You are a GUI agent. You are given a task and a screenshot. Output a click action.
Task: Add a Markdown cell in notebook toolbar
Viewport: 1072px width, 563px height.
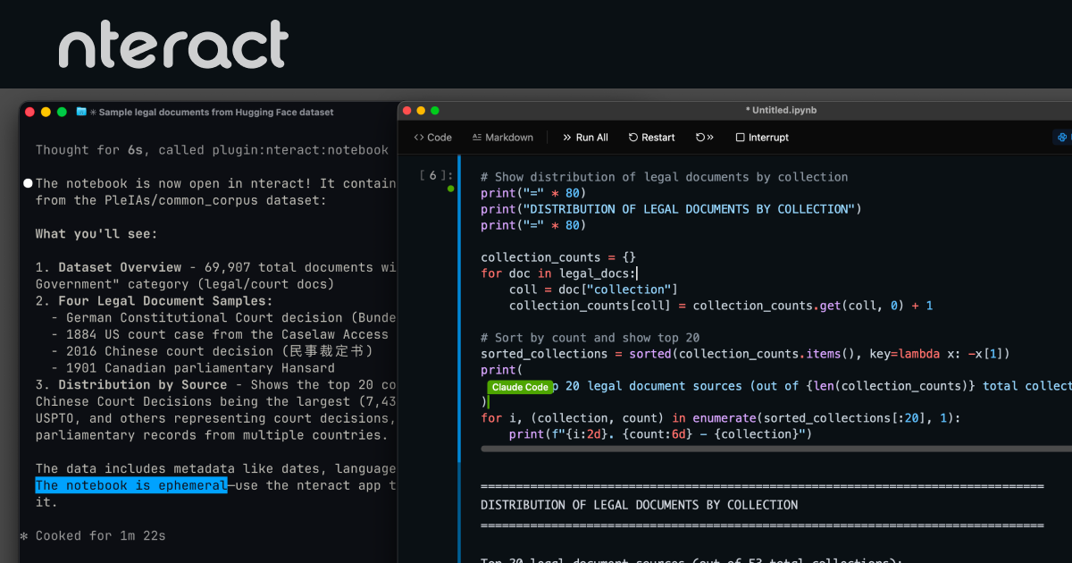click(x=502, y=138)
